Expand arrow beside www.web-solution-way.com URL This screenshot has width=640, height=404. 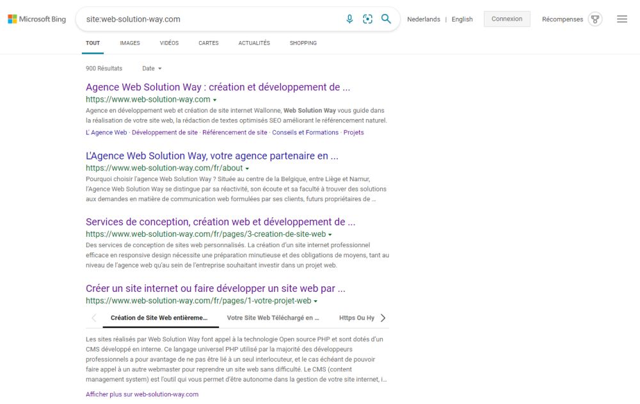pos(214,100)
